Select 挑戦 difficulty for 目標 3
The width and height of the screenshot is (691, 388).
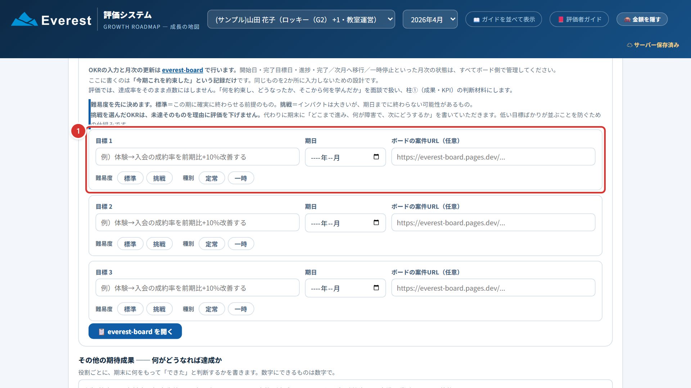coord(159,309)
